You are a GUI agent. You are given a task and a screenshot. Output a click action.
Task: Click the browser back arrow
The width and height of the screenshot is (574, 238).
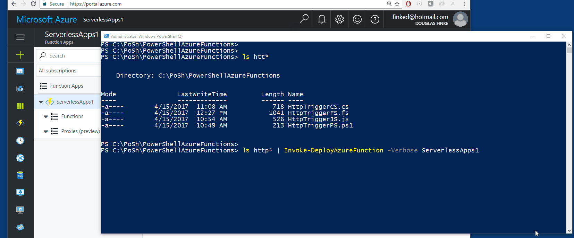pyautogui.click(x=14, y=4)
